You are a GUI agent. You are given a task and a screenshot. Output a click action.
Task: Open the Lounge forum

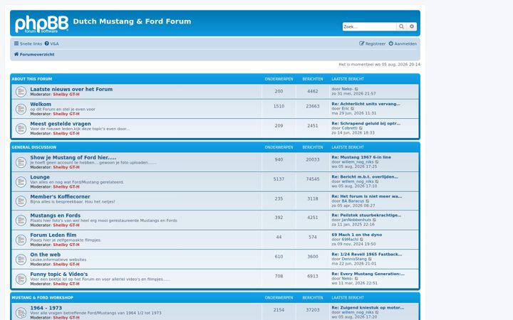tap(40, 177)
